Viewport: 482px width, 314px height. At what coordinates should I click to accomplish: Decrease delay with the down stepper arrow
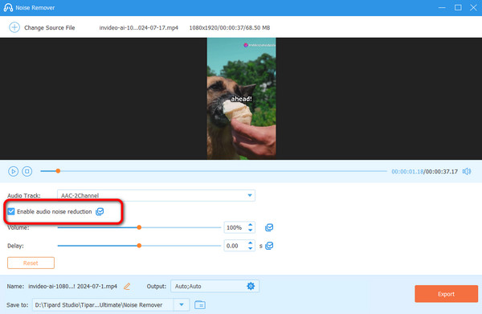click(250, 248)
